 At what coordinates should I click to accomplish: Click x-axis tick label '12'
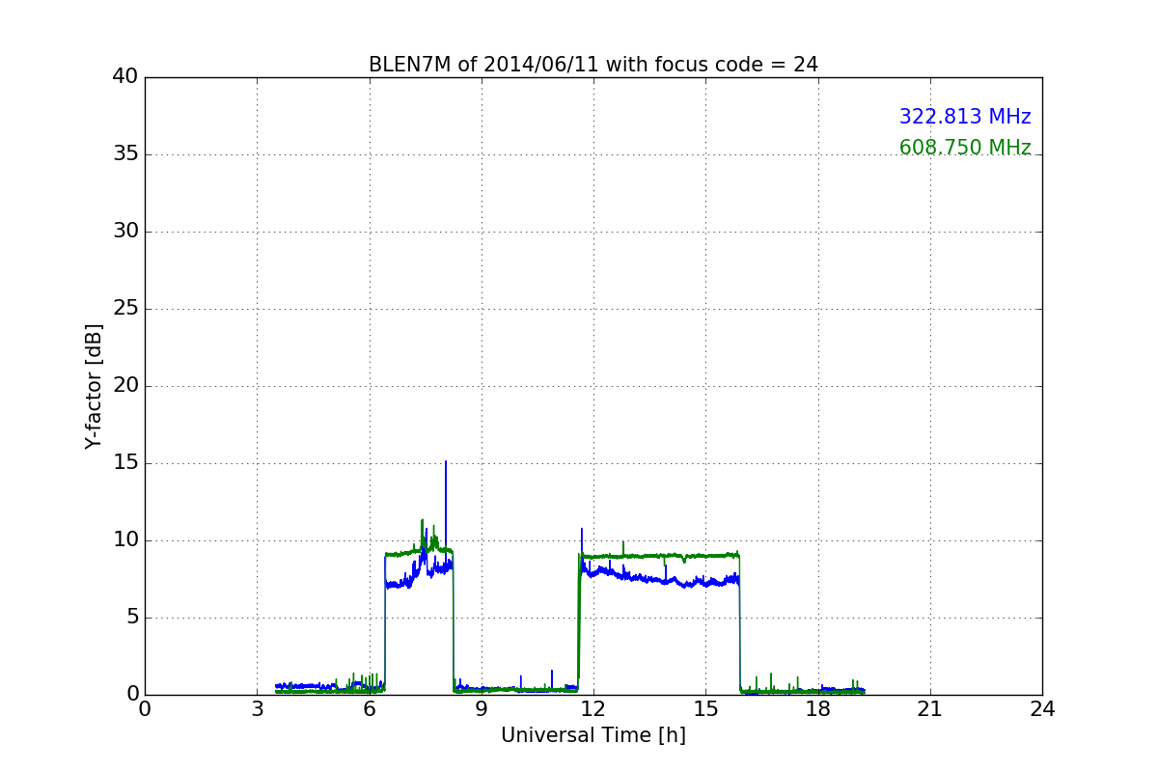[593, 709]
